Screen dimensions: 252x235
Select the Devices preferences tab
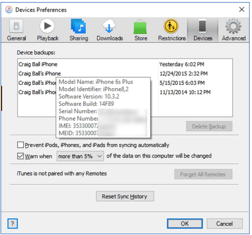pyautogui.click(x=203, y=30)
